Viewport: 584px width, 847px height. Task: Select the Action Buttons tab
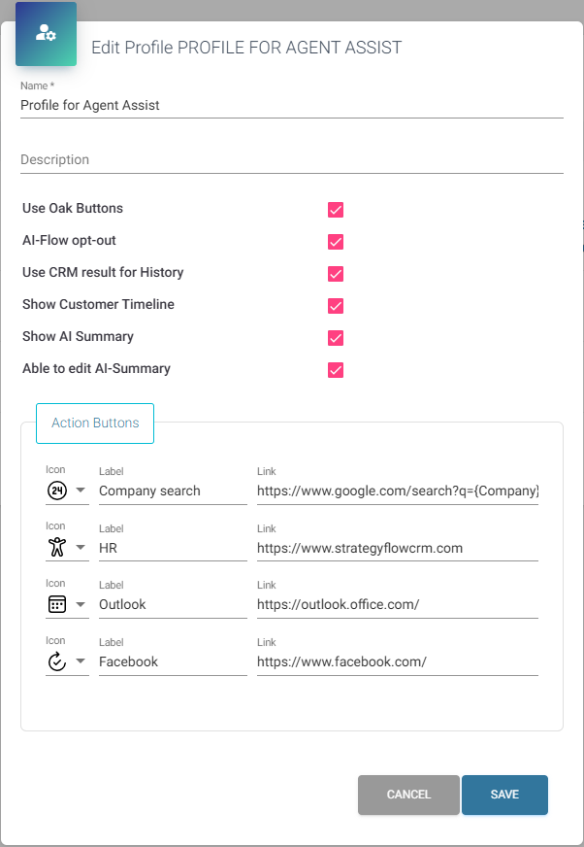point(95,423)
